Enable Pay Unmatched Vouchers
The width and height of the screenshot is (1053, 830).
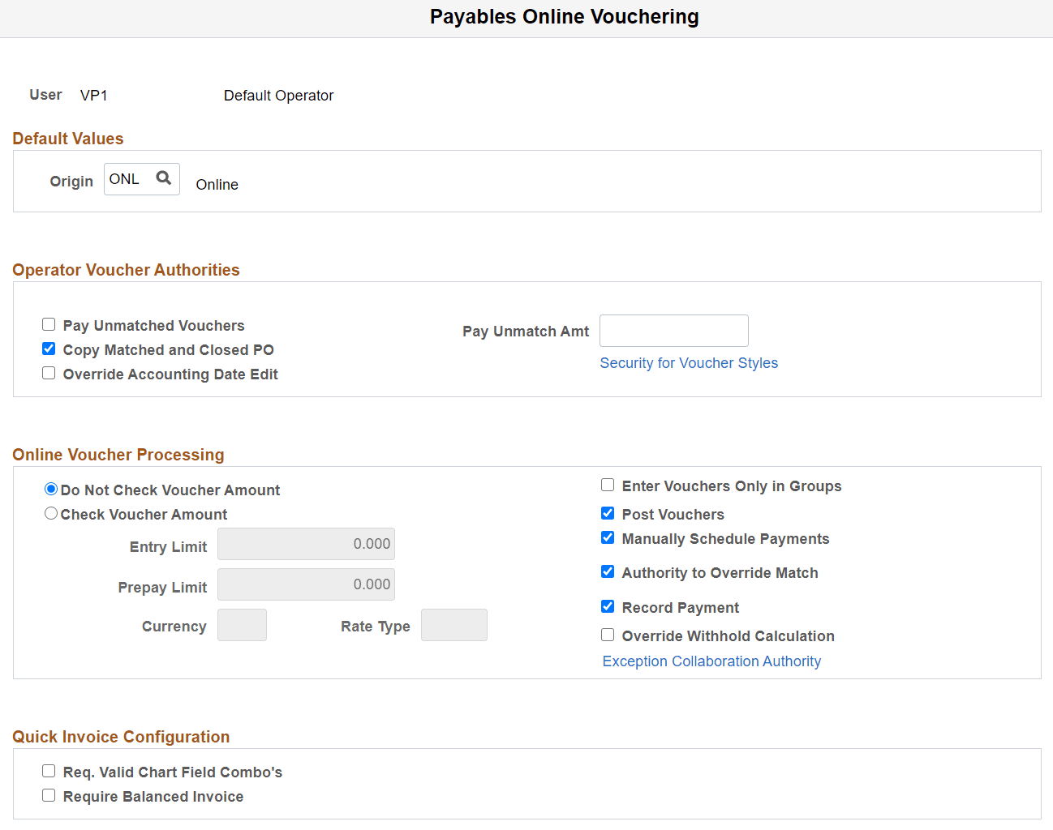point(49,323)
